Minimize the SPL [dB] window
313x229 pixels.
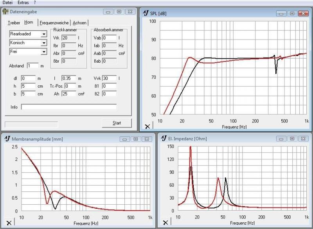point(281,13)
